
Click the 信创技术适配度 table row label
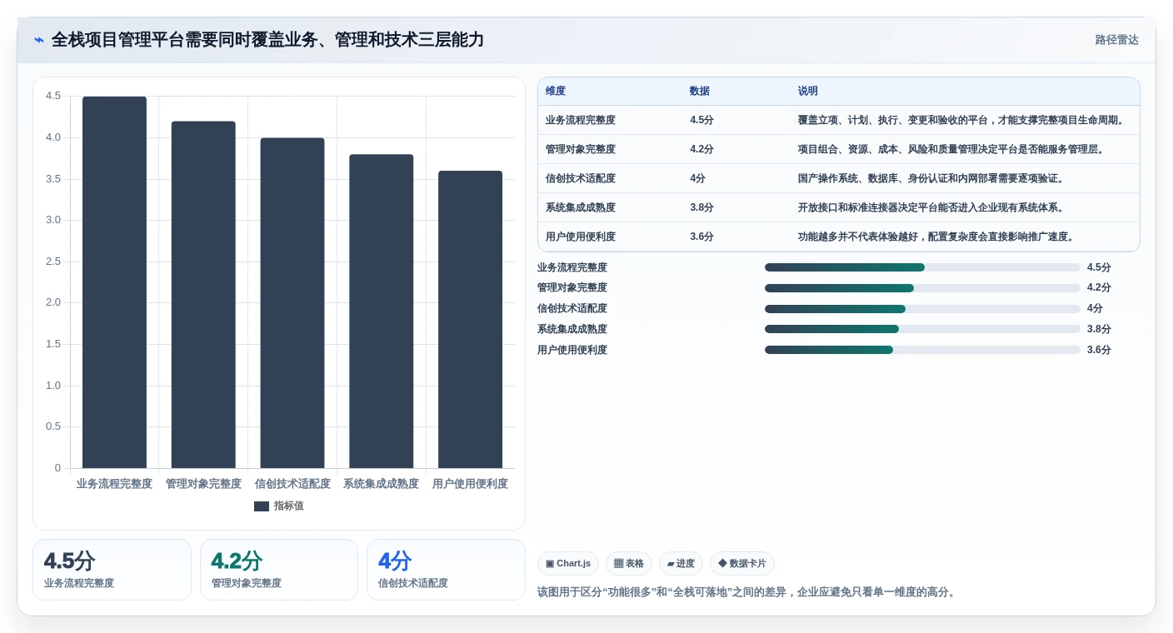pyautogui.click(x=581, y=178)
